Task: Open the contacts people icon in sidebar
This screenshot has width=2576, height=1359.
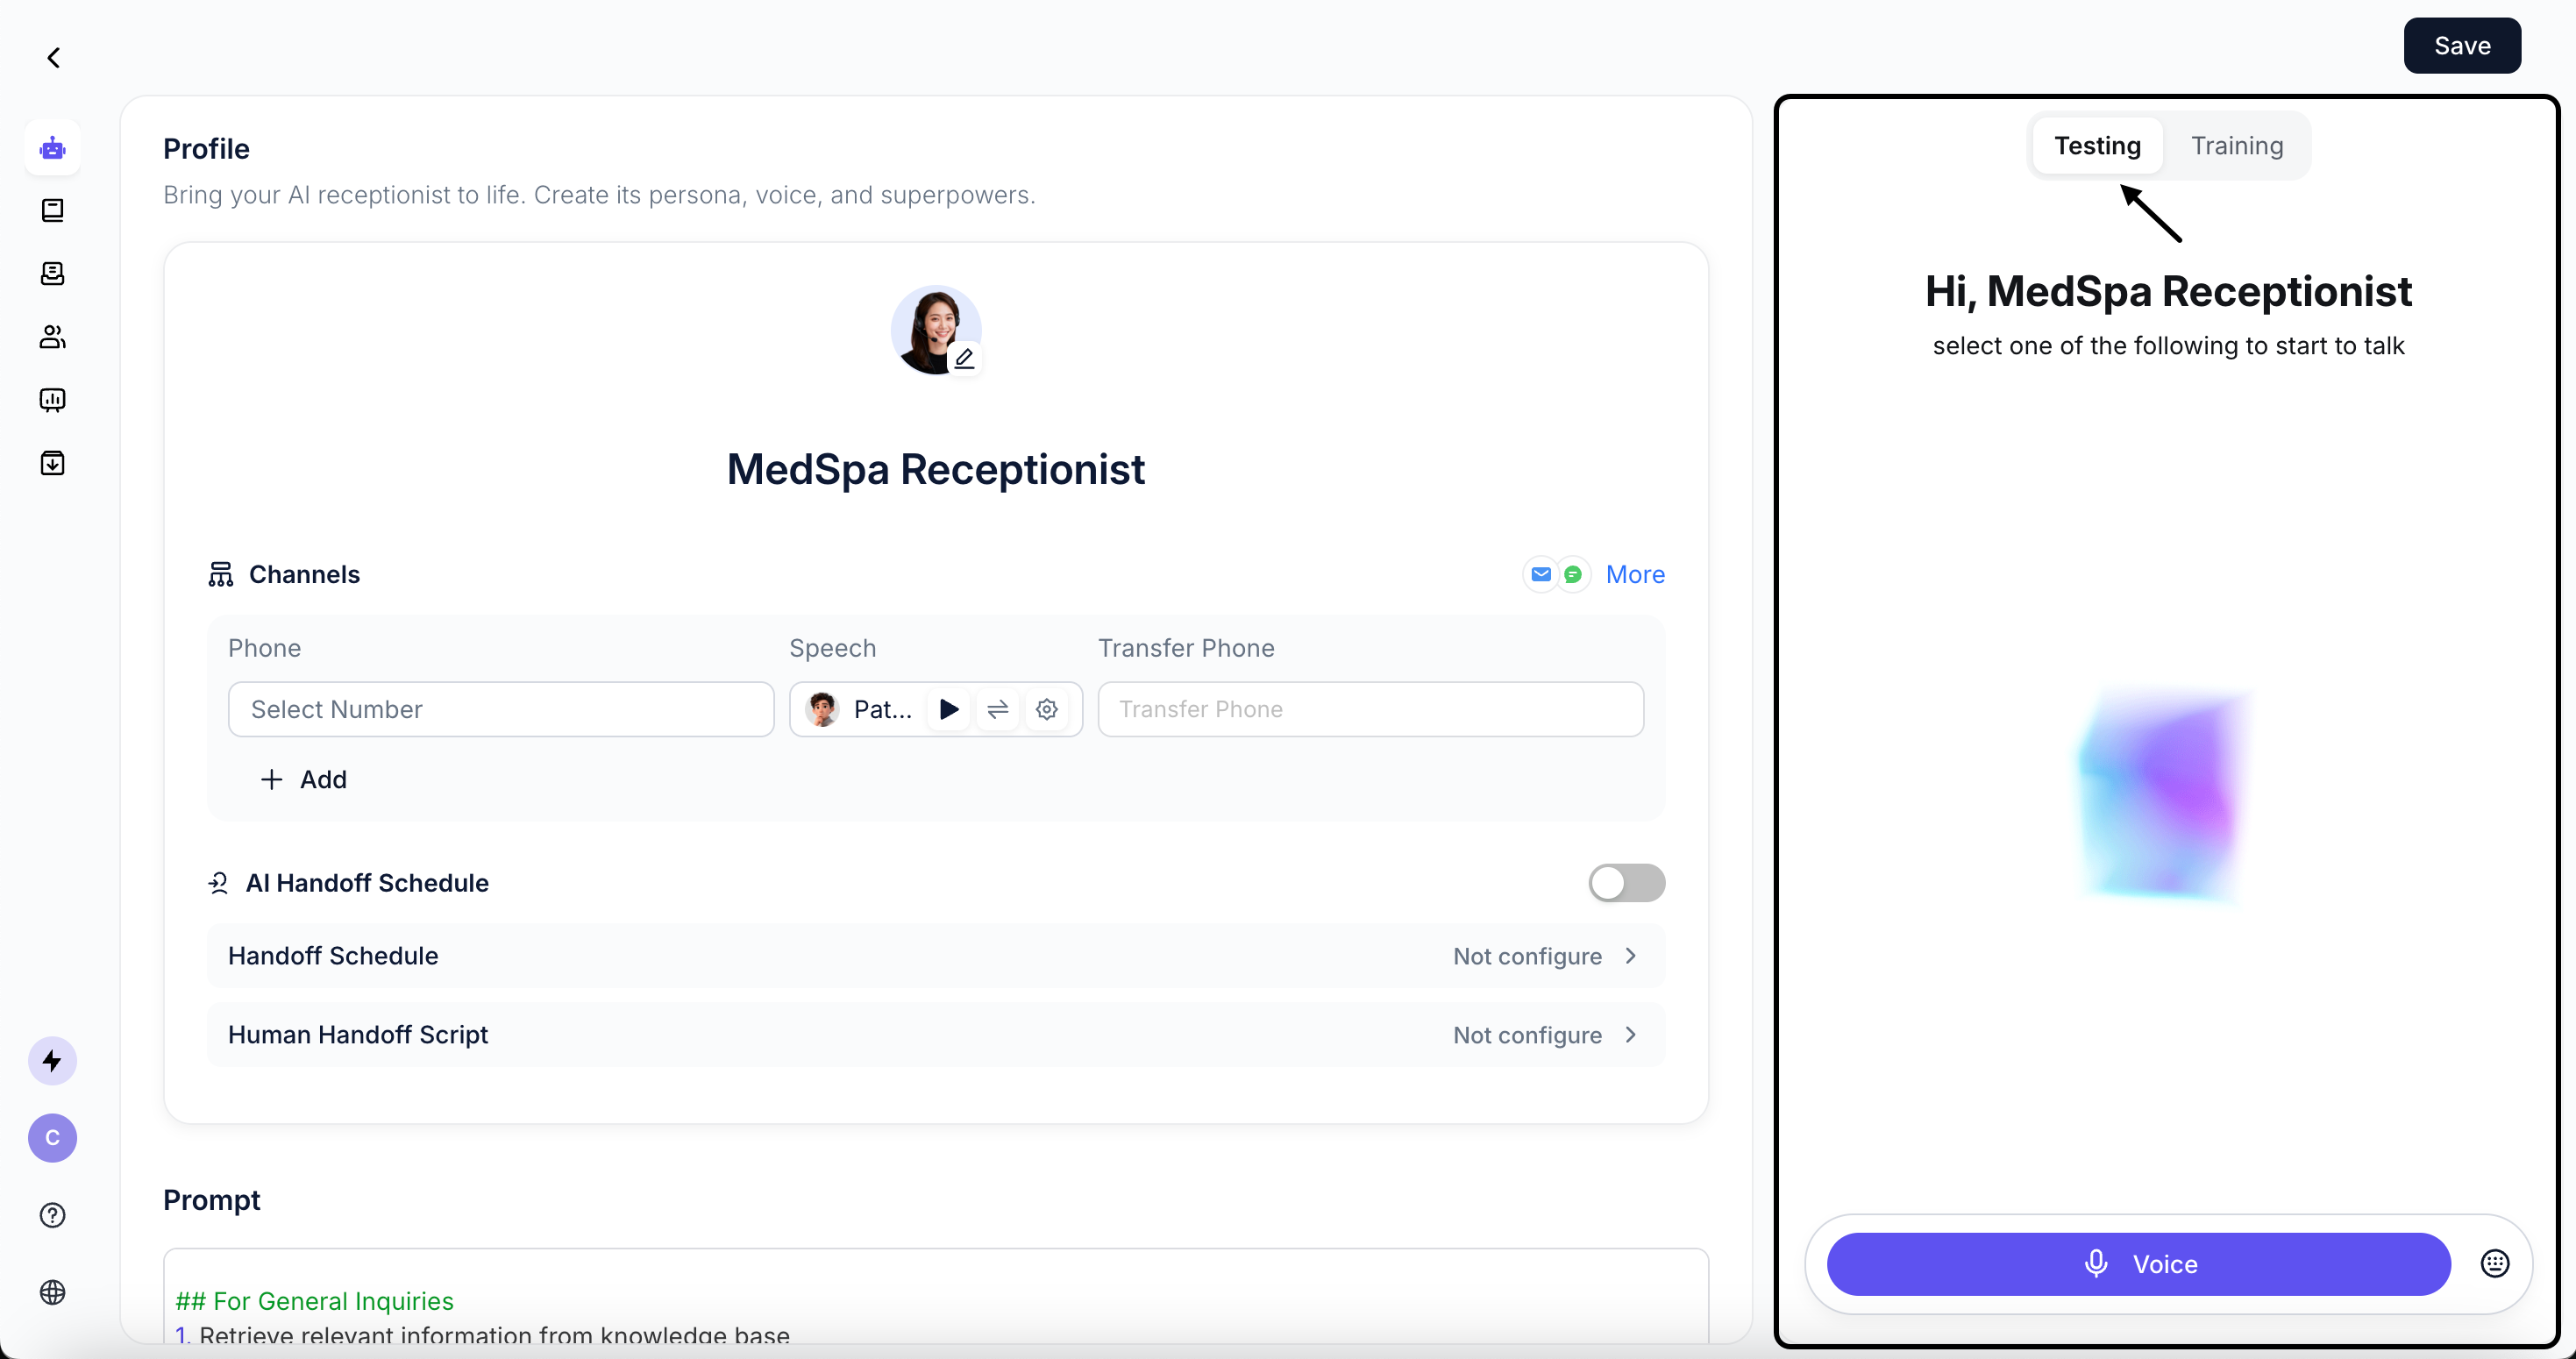Action: coord(52,337)
